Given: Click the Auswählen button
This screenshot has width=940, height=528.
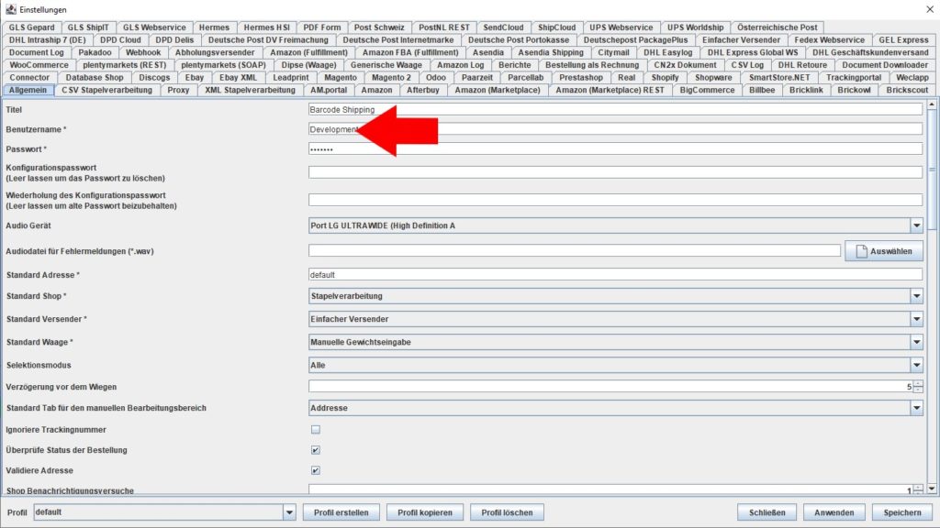Looking at the screenshot, I should tap(884, 251).
